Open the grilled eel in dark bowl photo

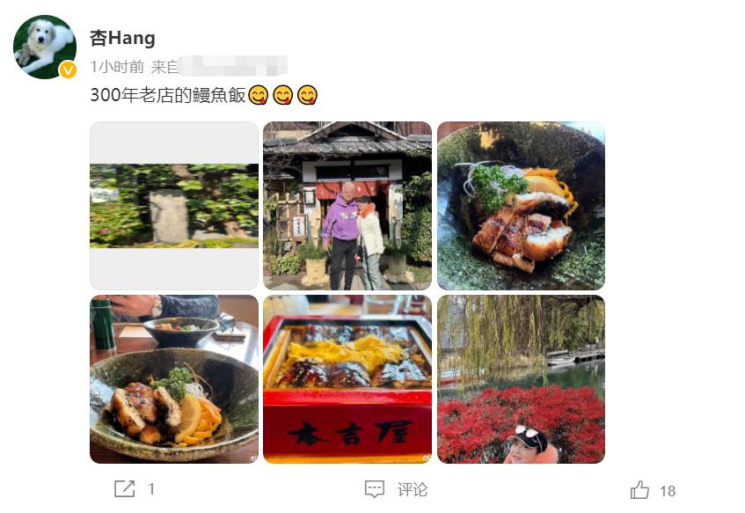(521, 205)
